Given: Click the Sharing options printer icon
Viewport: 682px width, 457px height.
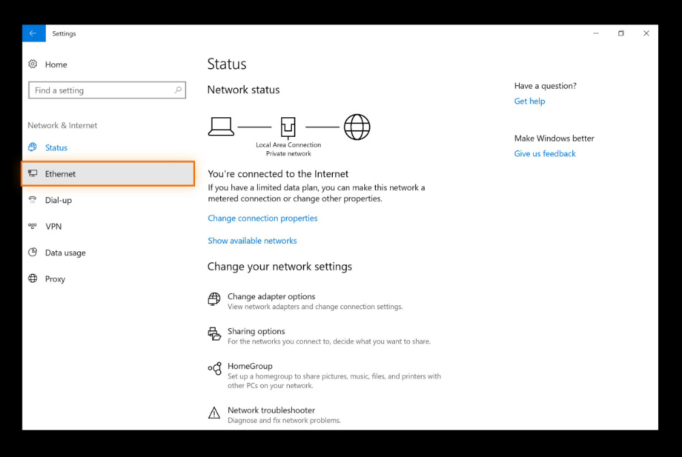Looking at the screenshot, I should click(214, 334).
